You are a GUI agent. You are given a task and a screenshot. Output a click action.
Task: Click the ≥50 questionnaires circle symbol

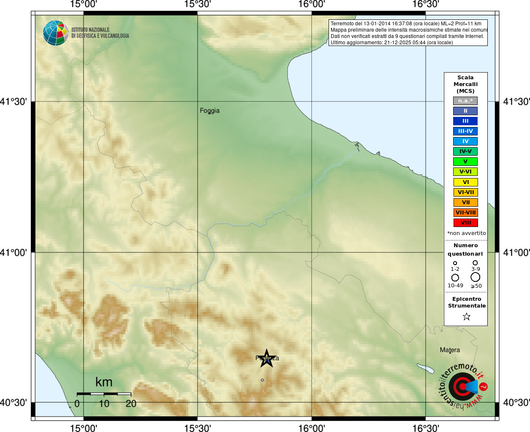pyautogui.click(x=476, y=277)
